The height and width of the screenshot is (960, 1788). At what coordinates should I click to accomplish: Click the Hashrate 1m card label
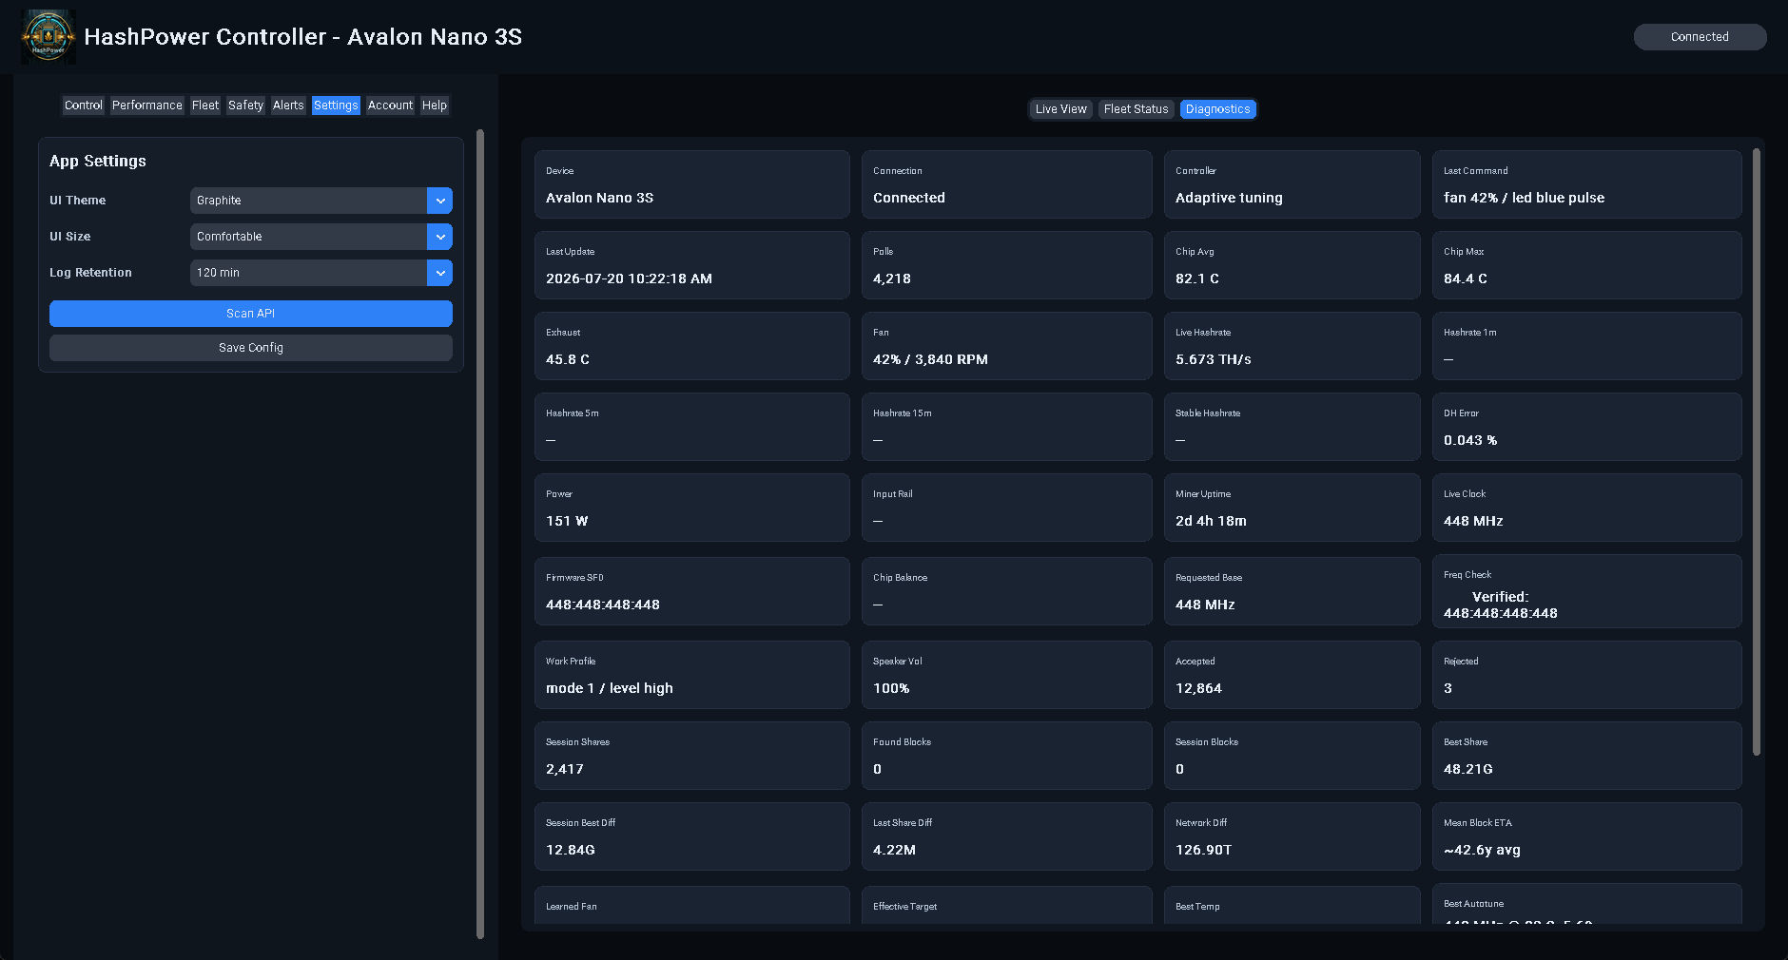coord(1470,333)
